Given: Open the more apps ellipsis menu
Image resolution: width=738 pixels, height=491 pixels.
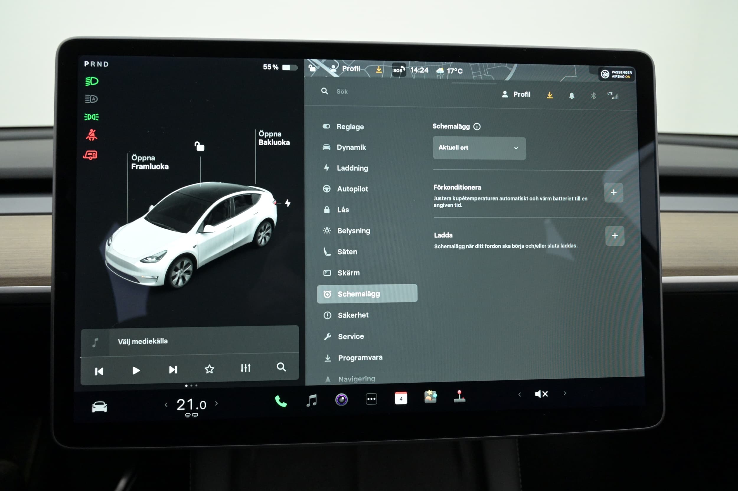Looking at the screenshot, I should coord(371,399).
